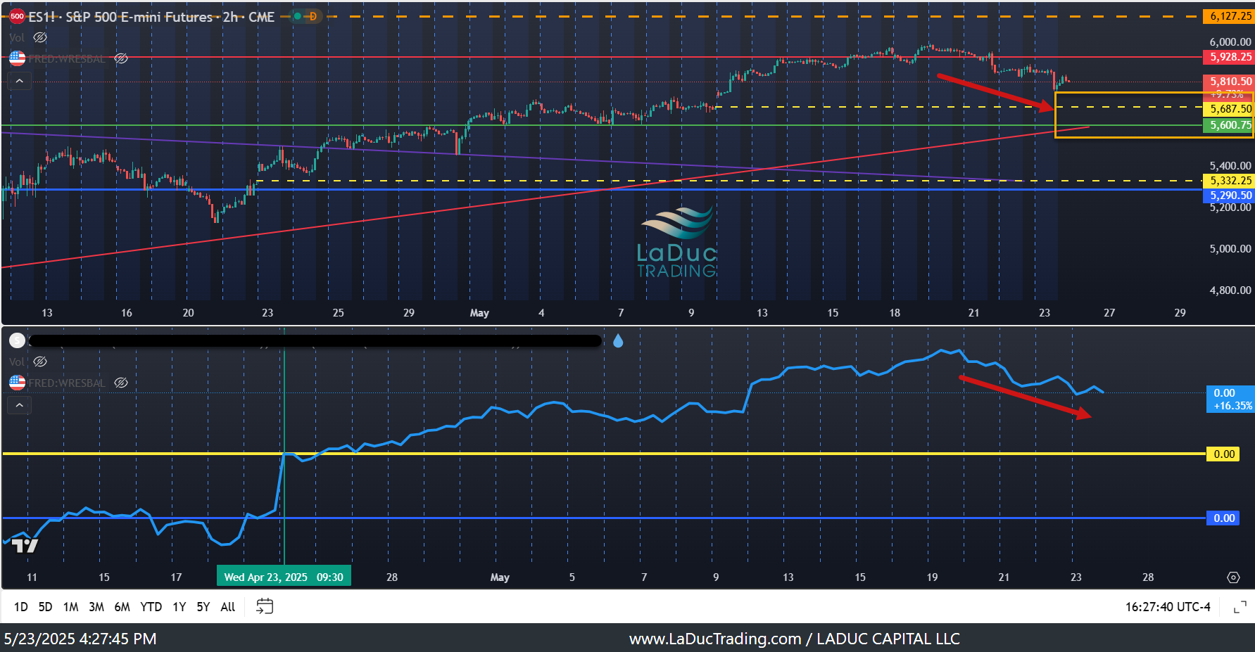1255x652 pixels.
Task: Click the bottom chart symbol circle icon
Action: point(18,340)
